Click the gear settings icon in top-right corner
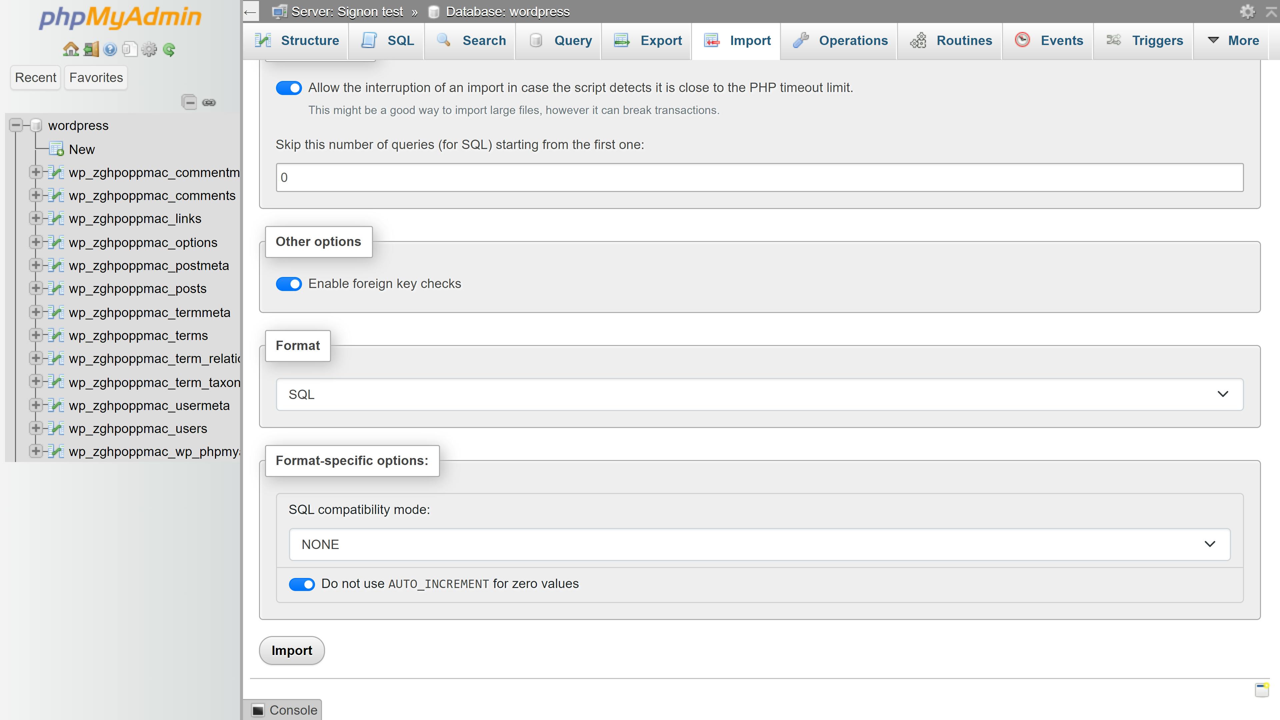This screenshot has width=1280, height=720. tap(1248, 11)
